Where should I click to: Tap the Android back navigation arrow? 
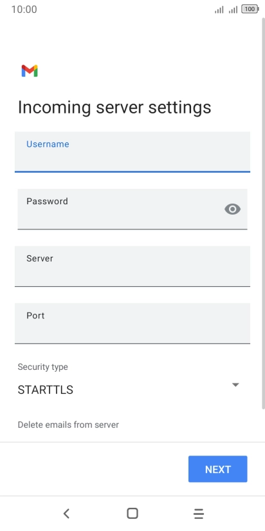click(66, 514)
